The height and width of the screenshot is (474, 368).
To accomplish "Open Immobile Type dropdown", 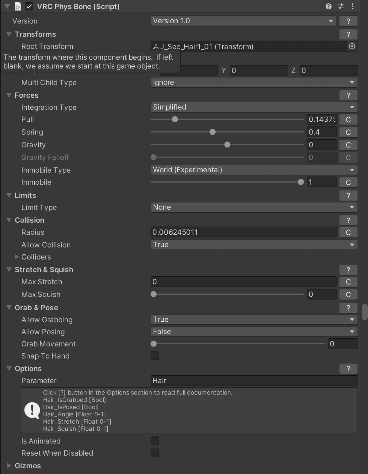I will [254, 170].
